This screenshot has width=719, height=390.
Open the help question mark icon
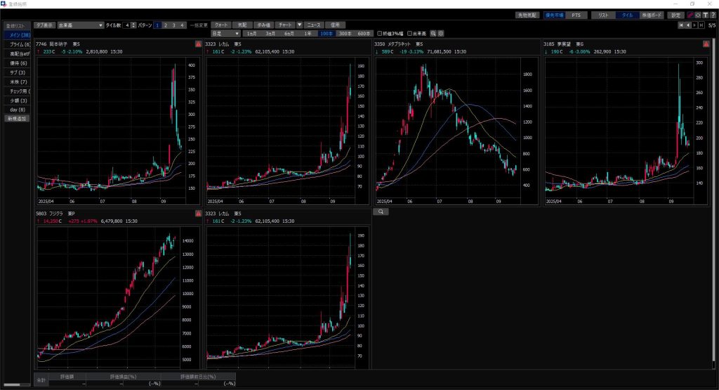pos(713,15)
